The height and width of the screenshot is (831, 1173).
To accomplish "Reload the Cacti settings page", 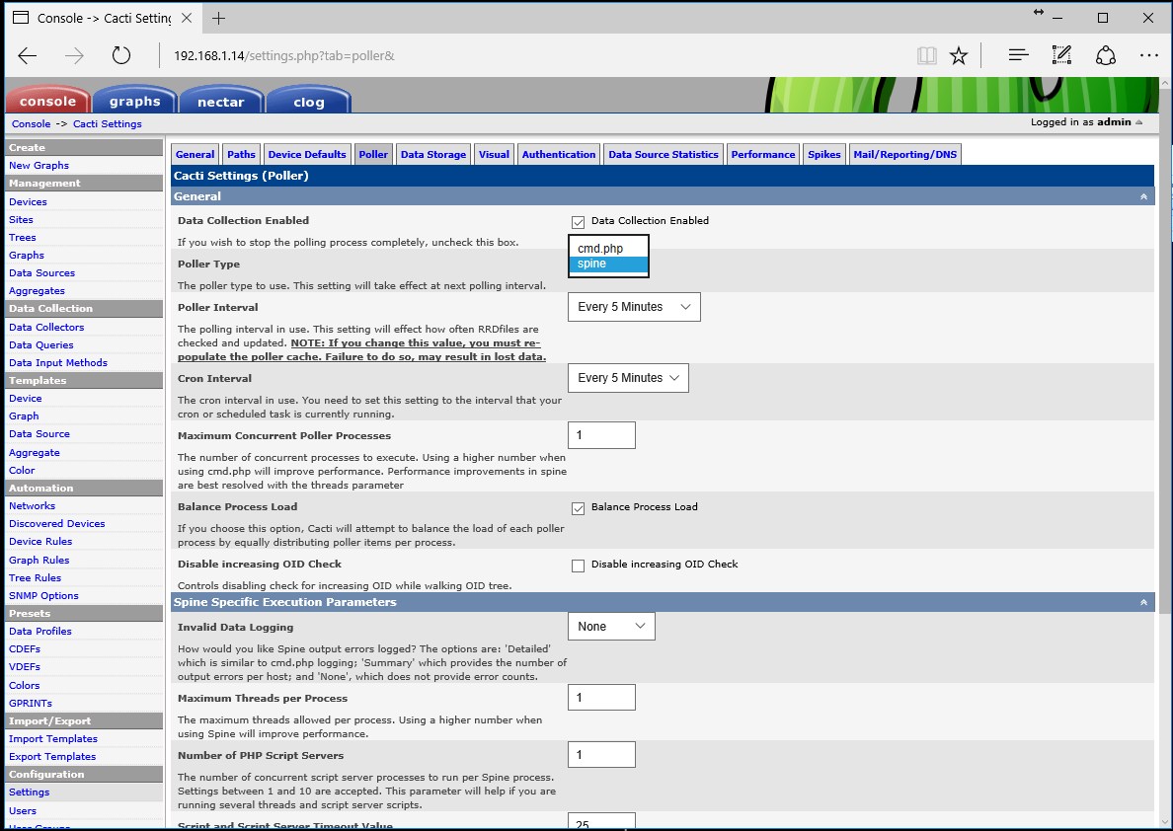I will [121, 55].
